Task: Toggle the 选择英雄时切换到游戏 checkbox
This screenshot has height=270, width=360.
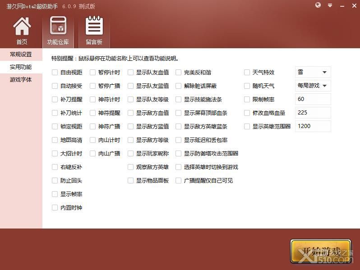Action: 178,167
